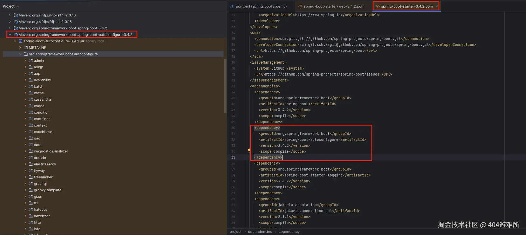The height and width of the screenshot is (235, 526).
Task: Click the <issueManagement> opening tag line
Action: point(268,63)
